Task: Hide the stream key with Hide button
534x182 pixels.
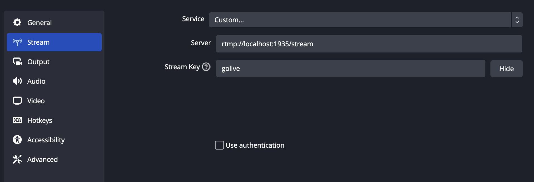Action: [506, 69]
